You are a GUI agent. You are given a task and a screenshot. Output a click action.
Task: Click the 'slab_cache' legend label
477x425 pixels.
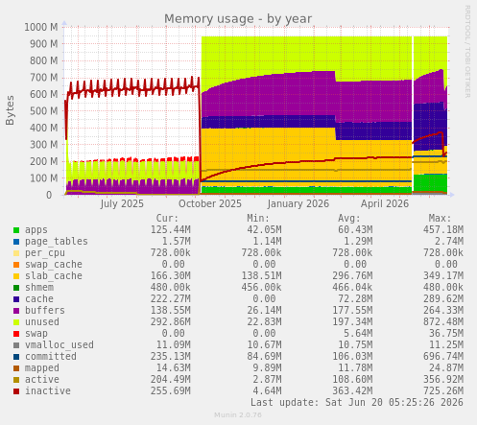[54, 276]
